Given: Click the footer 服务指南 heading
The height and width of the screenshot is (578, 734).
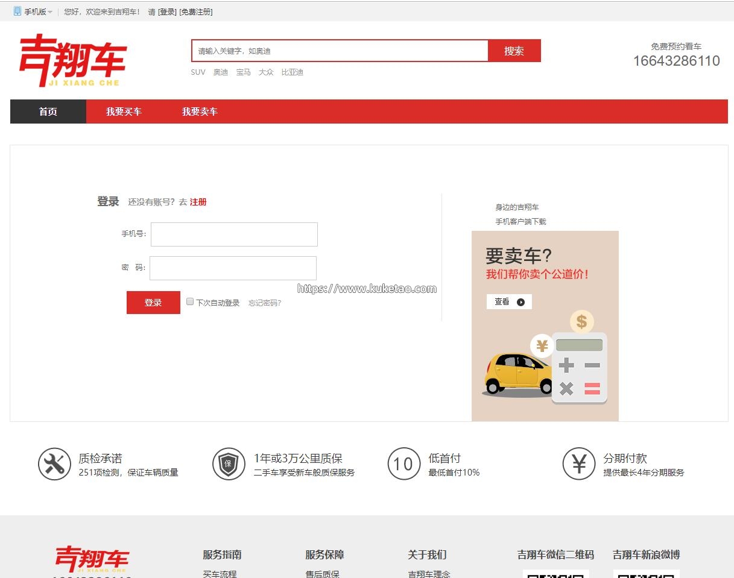Looking at the screenshot, I should (222, 554).
